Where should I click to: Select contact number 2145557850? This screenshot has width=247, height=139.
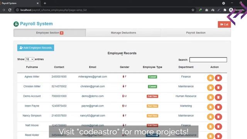[59, 115]
